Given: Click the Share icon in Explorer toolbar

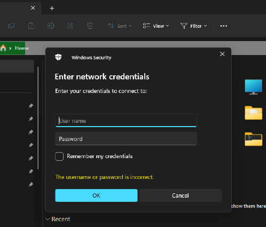Looking at the screenshot, I should coord(71,26).
